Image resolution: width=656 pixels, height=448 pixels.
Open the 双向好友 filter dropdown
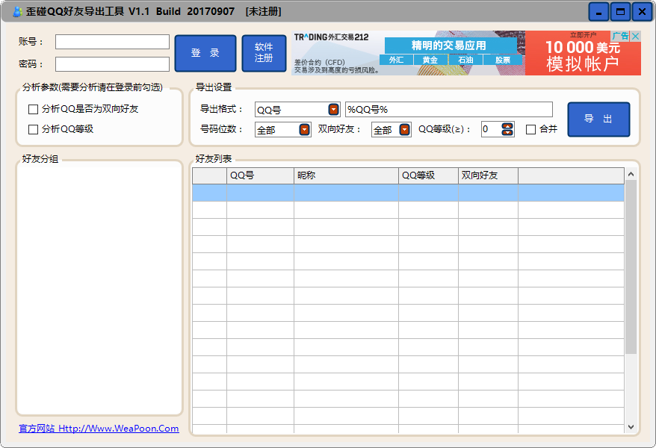404,130
